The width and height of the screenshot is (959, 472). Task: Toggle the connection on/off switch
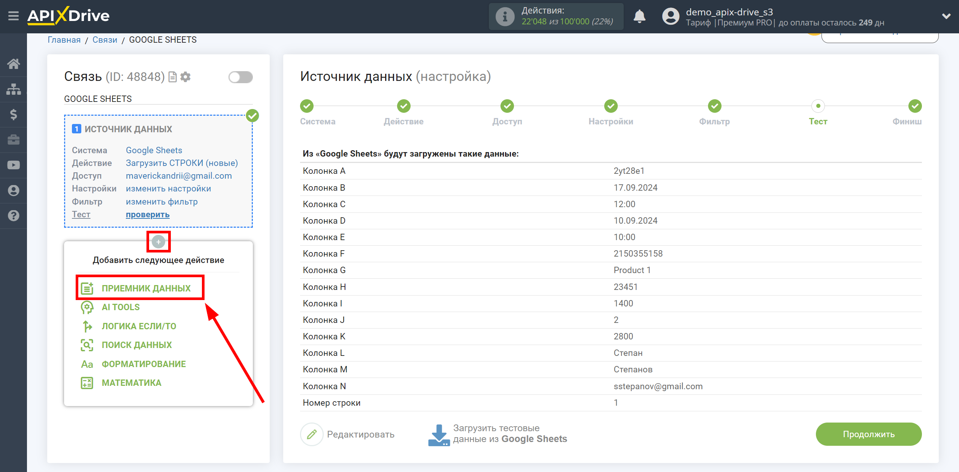(x=240, y=77)
